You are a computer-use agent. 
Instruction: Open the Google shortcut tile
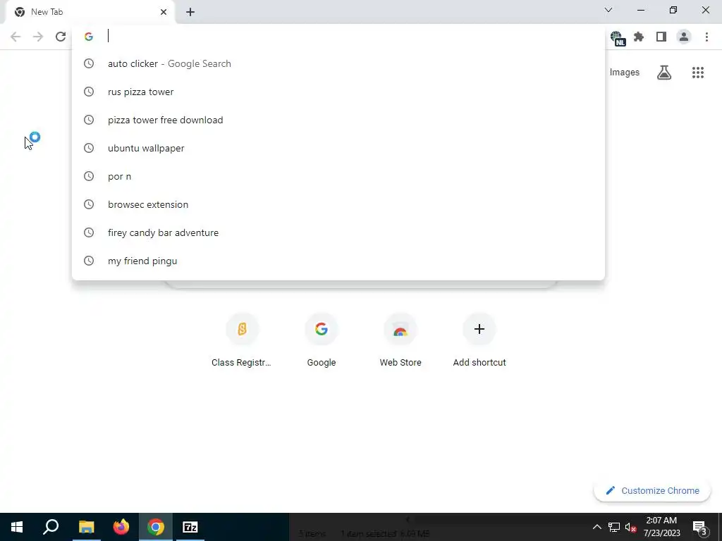(322, 340)
